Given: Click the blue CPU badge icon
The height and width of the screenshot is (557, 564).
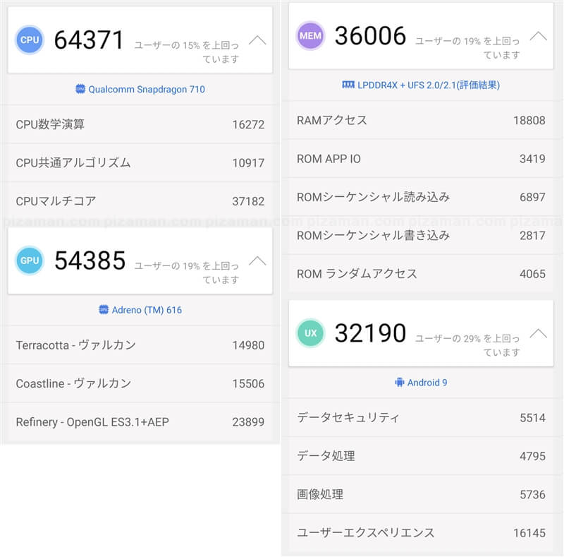Looking at the screenshot, I should (30, 40).
